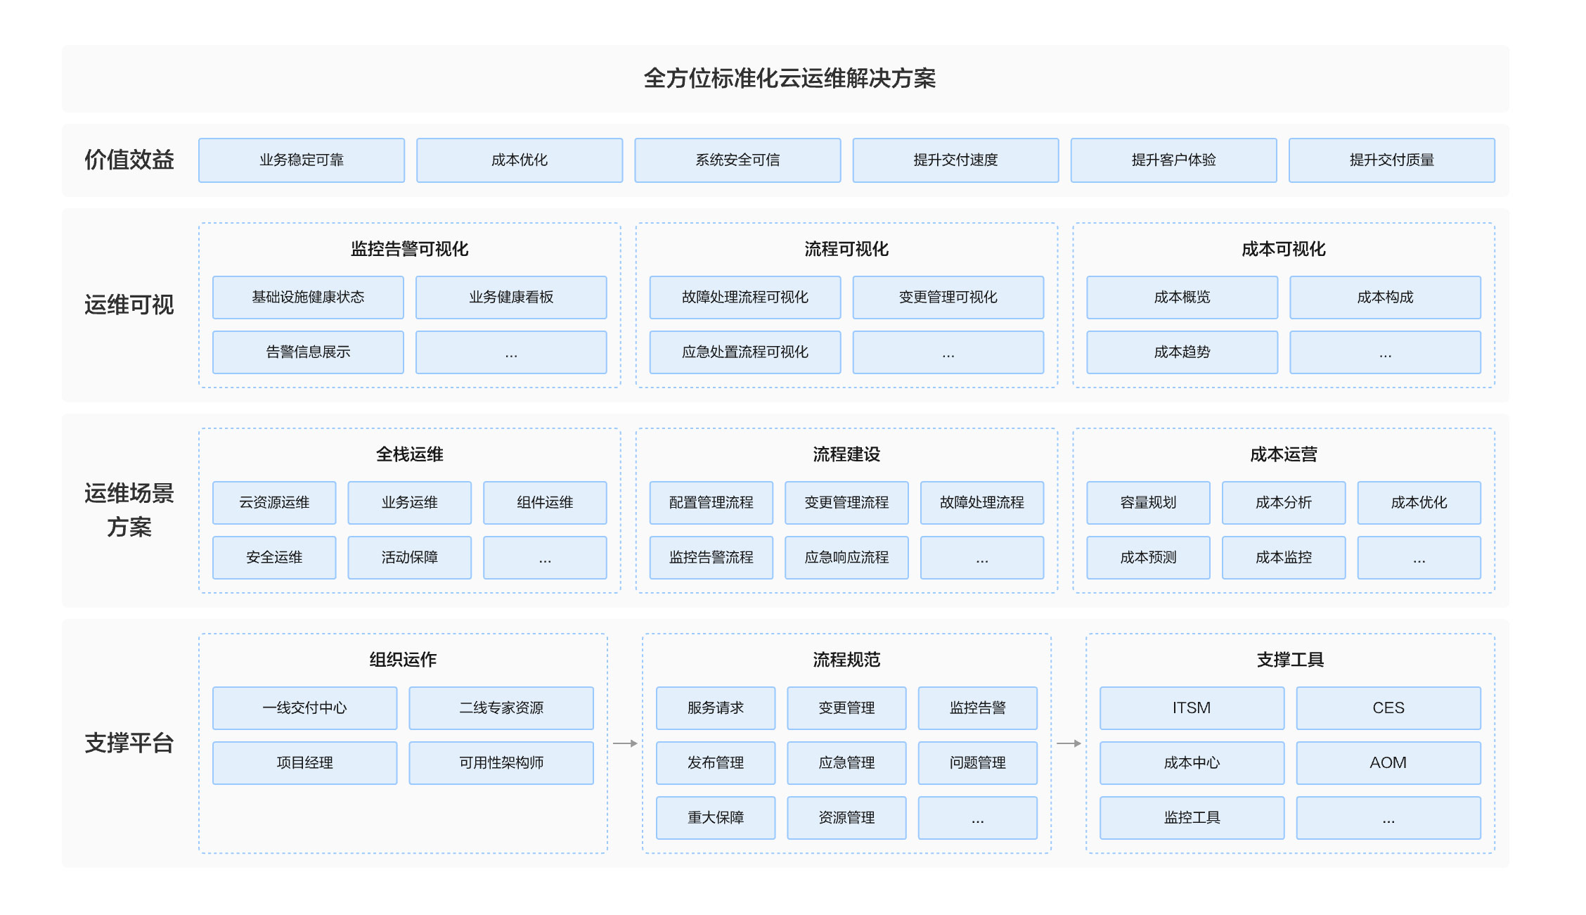
Task: Click arrow between 流程规范 and 支撑工具
Action: pyautogui.click(x=1069, y=743)
